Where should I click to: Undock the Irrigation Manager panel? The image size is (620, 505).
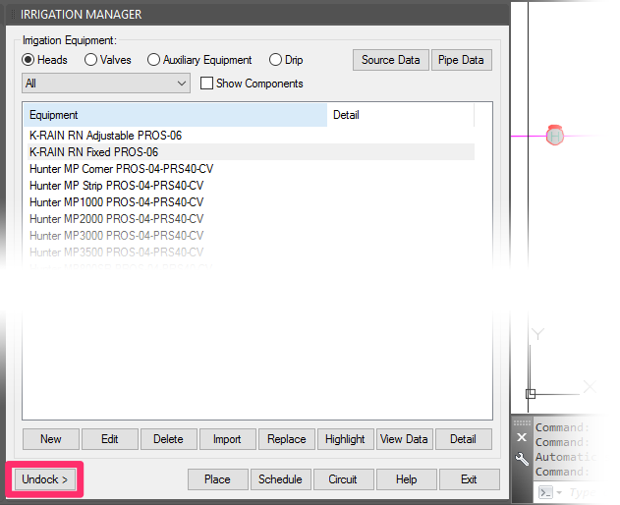(x=44, y=479)
